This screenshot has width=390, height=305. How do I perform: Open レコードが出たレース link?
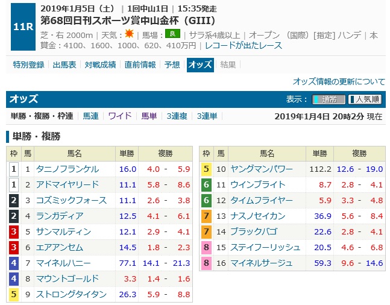(244, 46)
